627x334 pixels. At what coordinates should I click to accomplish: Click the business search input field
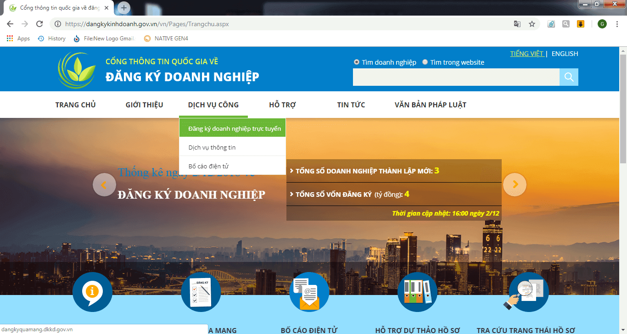456,77
